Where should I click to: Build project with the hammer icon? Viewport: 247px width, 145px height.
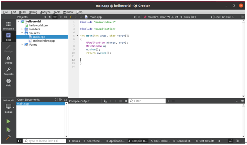click(9, 137)
